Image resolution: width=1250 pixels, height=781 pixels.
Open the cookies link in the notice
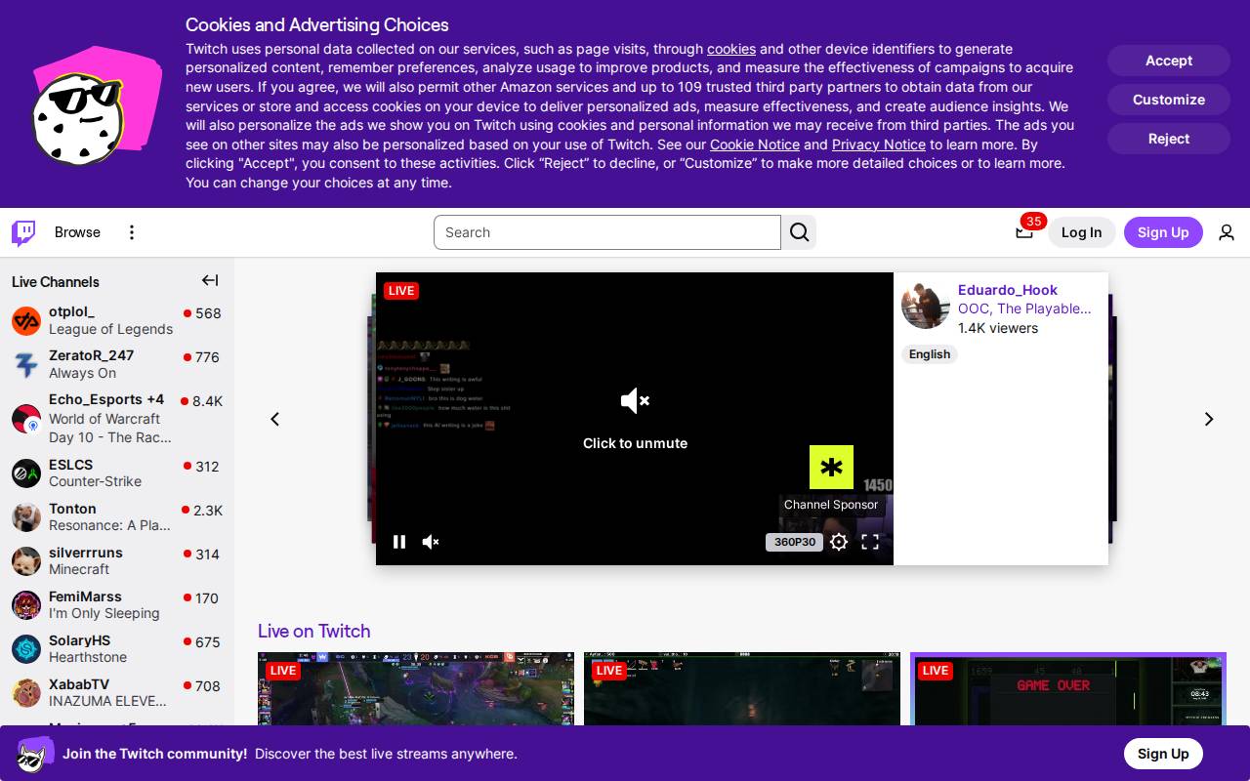(x=731, y=49)
